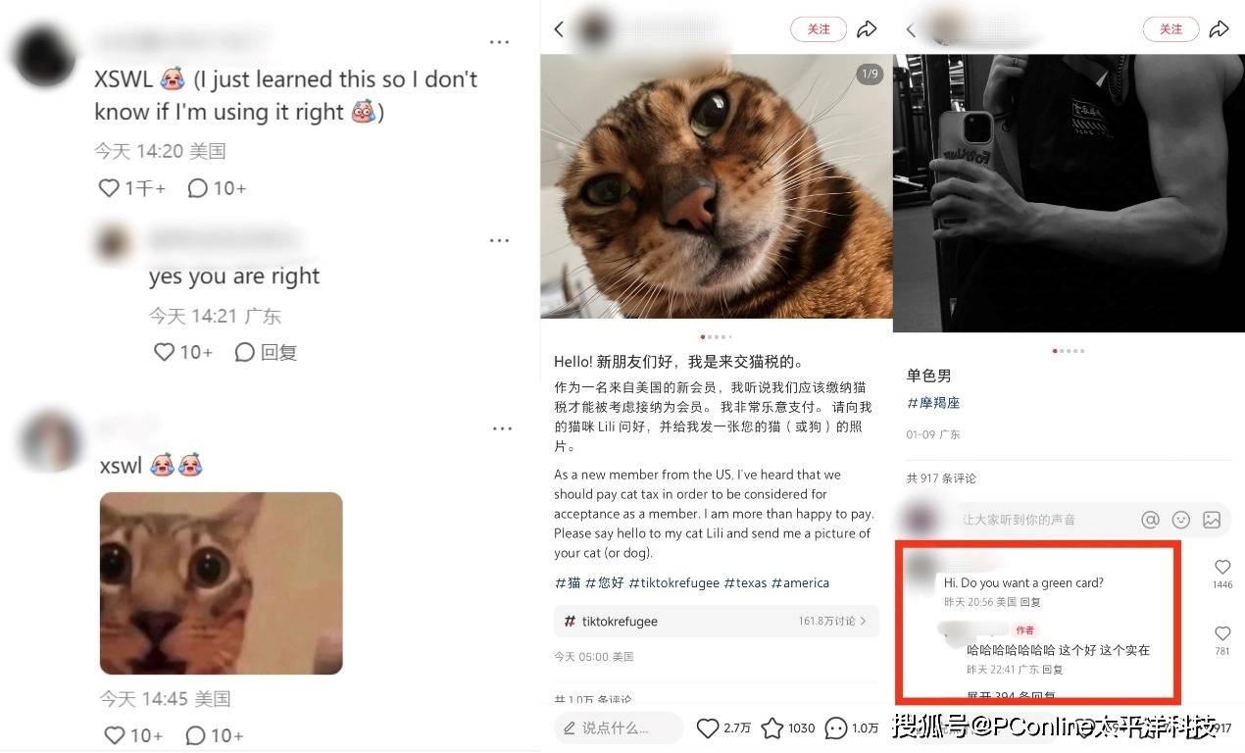The height and width of the screenshot is (753, 1245).
Task: Go back from the cat tax post
Action: (559, 29)
